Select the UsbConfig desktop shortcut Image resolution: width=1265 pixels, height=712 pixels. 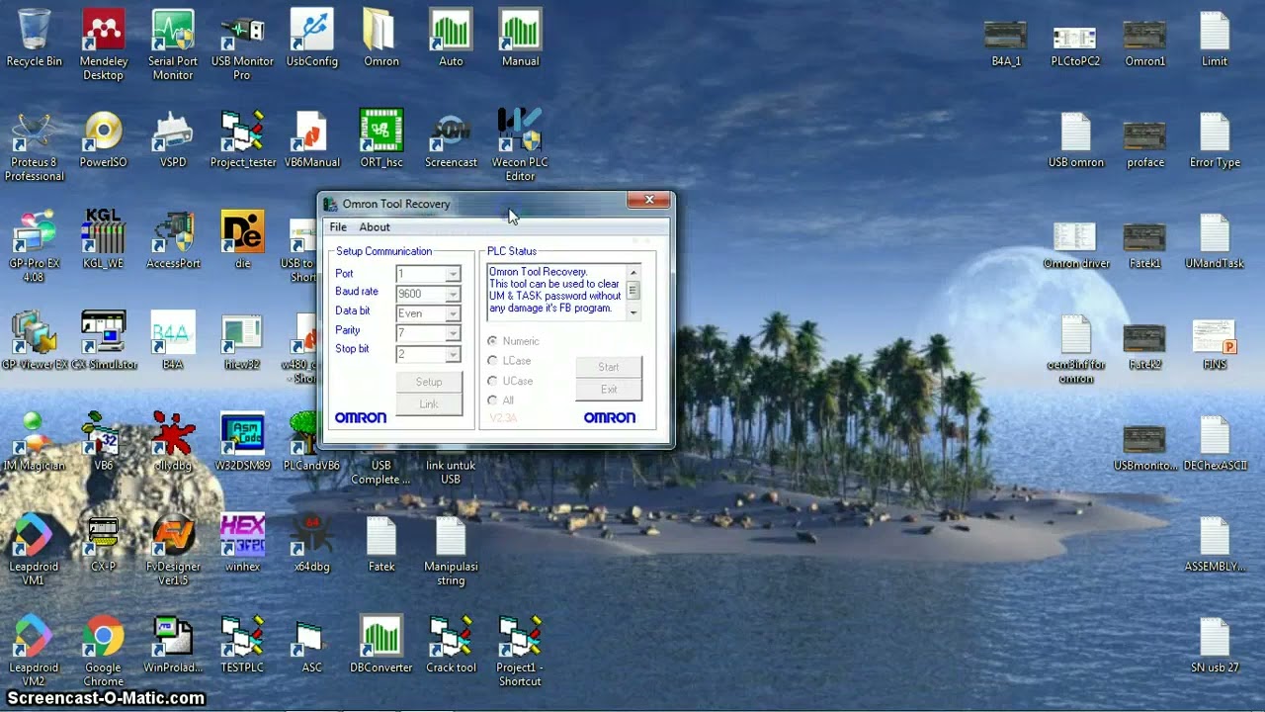312,39
